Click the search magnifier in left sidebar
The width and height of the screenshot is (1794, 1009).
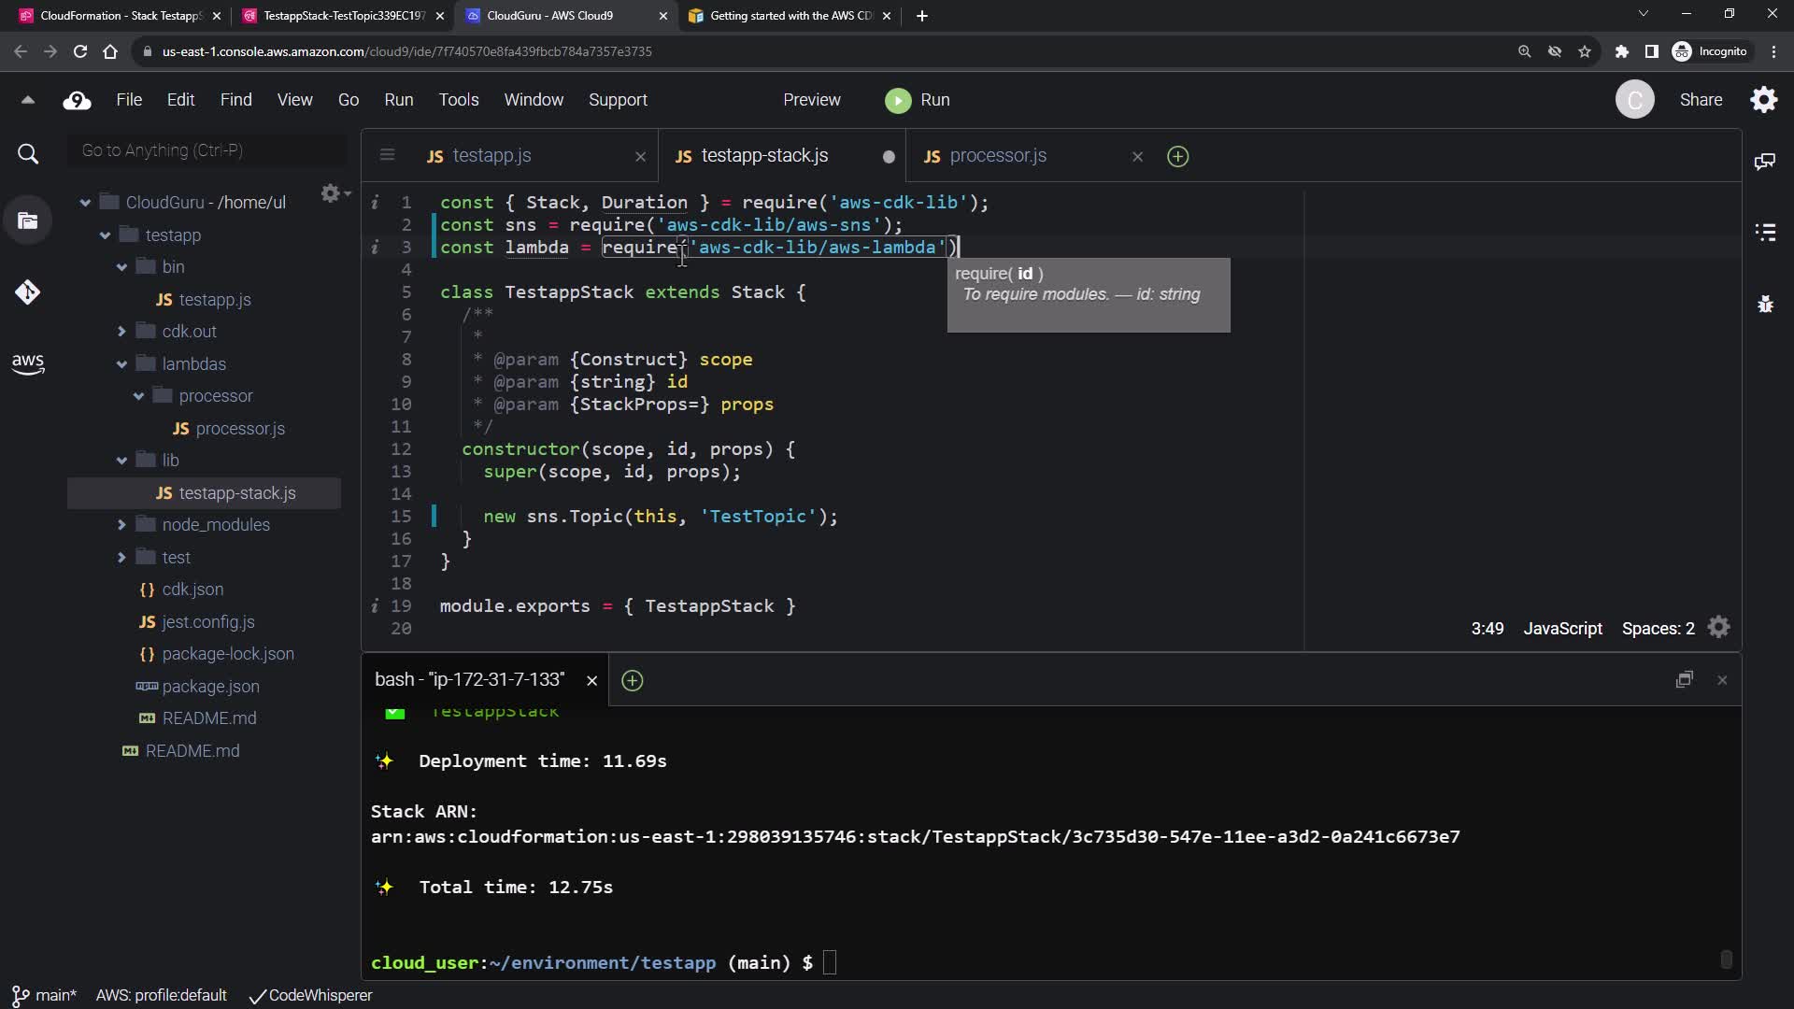click(28, 154)
